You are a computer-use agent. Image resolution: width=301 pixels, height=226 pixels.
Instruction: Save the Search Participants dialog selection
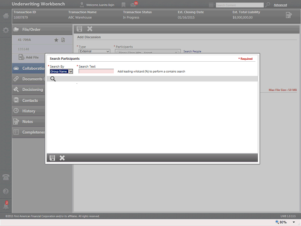pos(52,158)
